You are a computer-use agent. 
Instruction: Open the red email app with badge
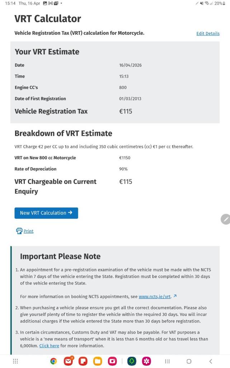68,361
